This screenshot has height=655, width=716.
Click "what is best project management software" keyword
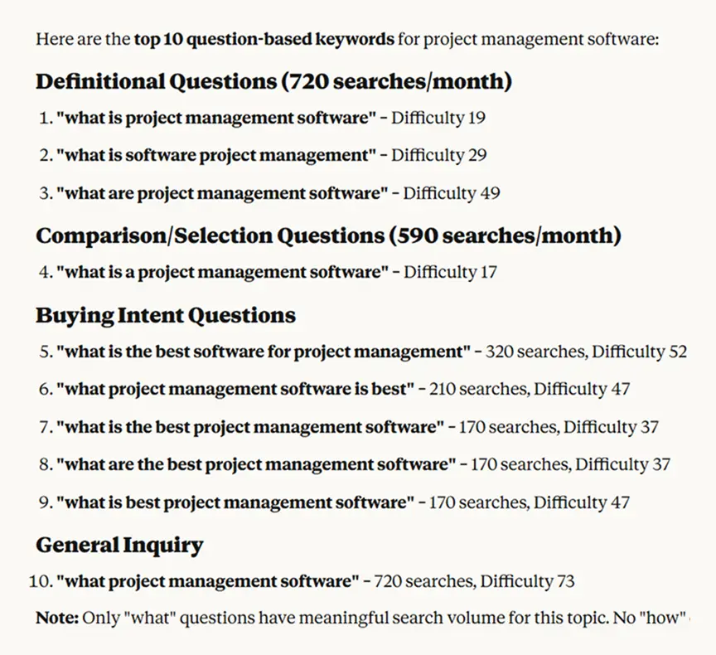pos(235,502)
